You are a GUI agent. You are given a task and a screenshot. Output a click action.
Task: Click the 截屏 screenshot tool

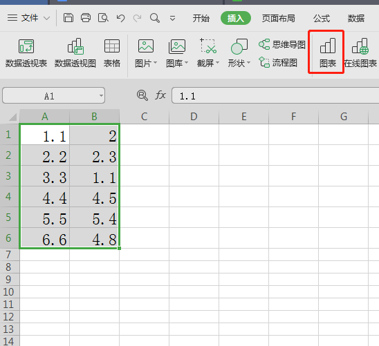coord(208,53)
